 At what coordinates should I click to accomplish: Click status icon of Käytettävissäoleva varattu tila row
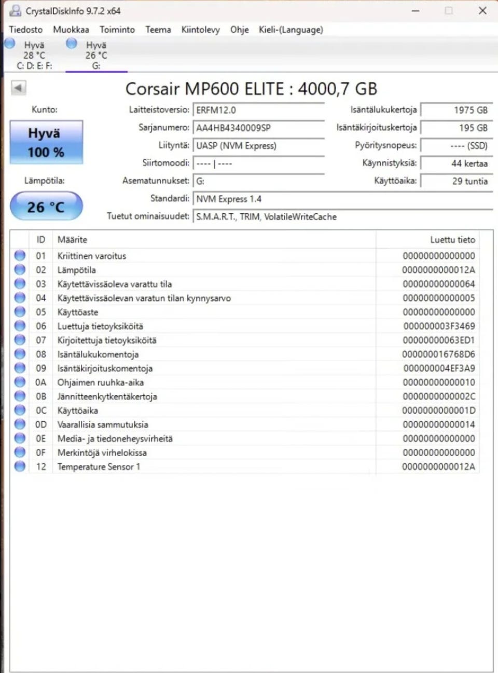(x=20, y=283)
